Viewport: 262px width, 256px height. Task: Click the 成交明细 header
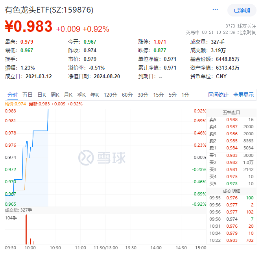pos(231,191)
